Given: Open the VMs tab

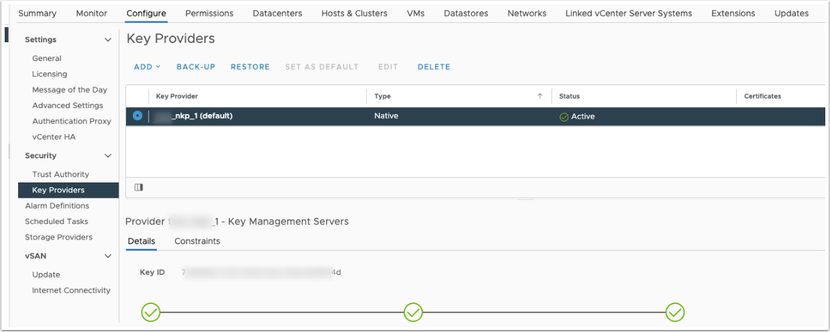Looking at the screenshot, I should tap(416, 13).
